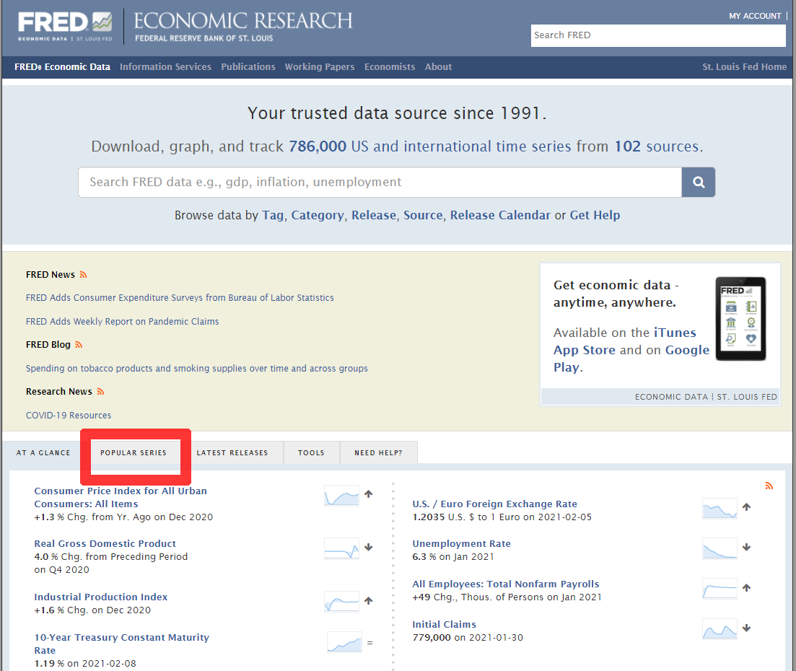The image size is (796, 671).
Task: Browse data by Tag
Action: (273, 215)
